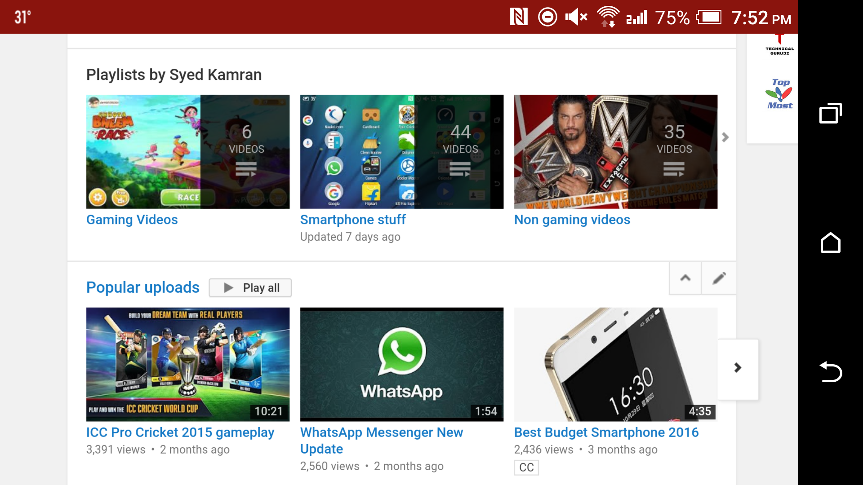863x485 pixels.
Task: Open the 44 videos playlist thumbnail
Action: click(x=401, y=151)
